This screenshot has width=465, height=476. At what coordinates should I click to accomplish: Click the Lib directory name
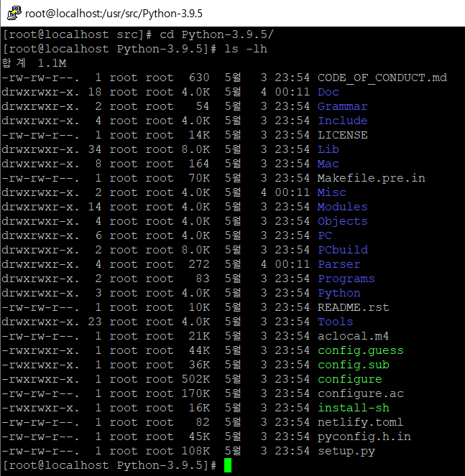pos(328,149)
